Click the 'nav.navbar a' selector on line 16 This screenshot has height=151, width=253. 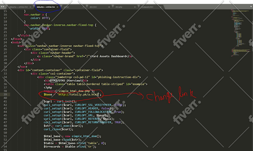pos(34,15)
